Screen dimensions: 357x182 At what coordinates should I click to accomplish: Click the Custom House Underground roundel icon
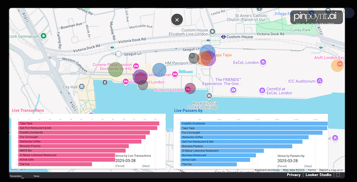(224, 37)
